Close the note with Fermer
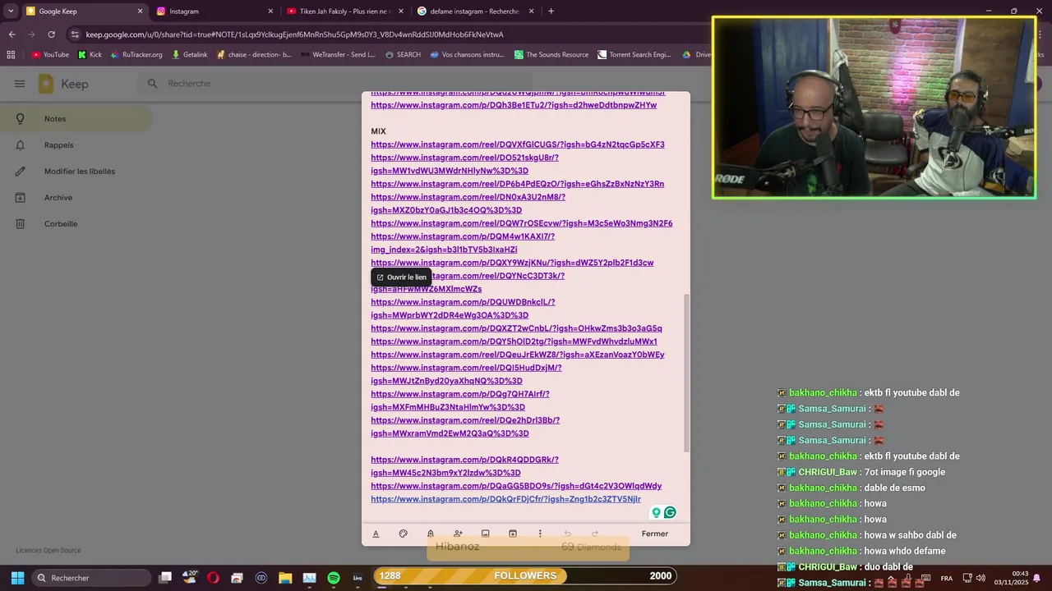The image size is (1052, 591). pos(655,534)
